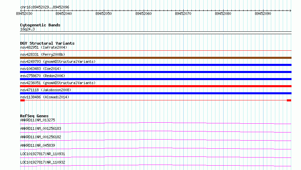Viewport: 301px width, 170px height.
Task: Select the blue nsv471118 variant bar
Action: pyautogui.click(x=156, y=93)
